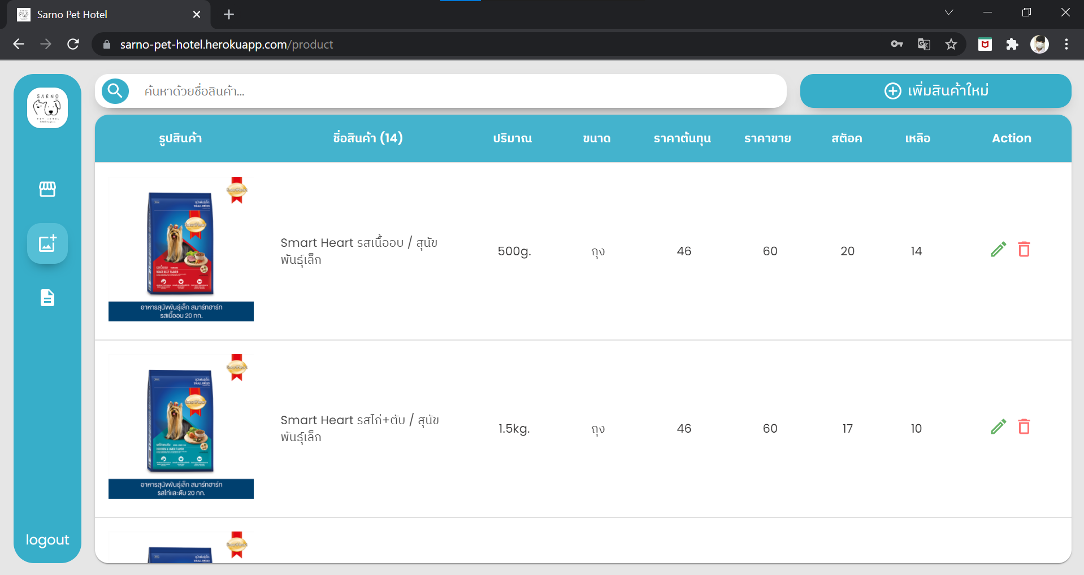Click the browser profile avatar
Screen dimensions: 1084x575
pyautogui.click(x=1040, y=44)
